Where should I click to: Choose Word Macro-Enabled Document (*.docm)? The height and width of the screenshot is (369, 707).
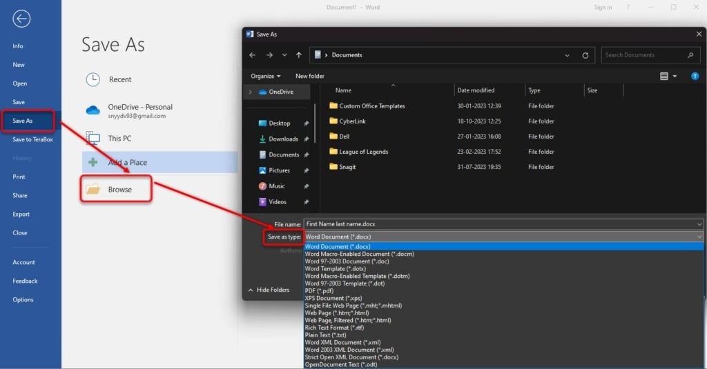tap(359, 254)
